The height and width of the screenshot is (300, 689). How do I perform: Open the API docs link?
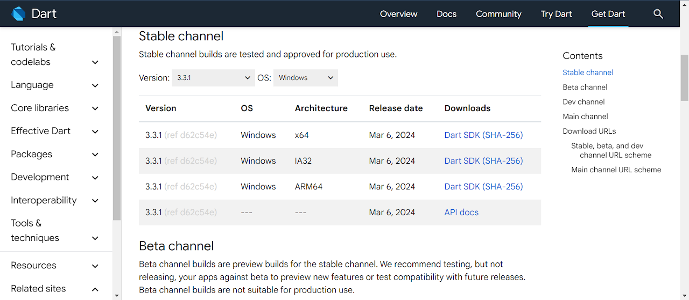click(x=461, y=213)
